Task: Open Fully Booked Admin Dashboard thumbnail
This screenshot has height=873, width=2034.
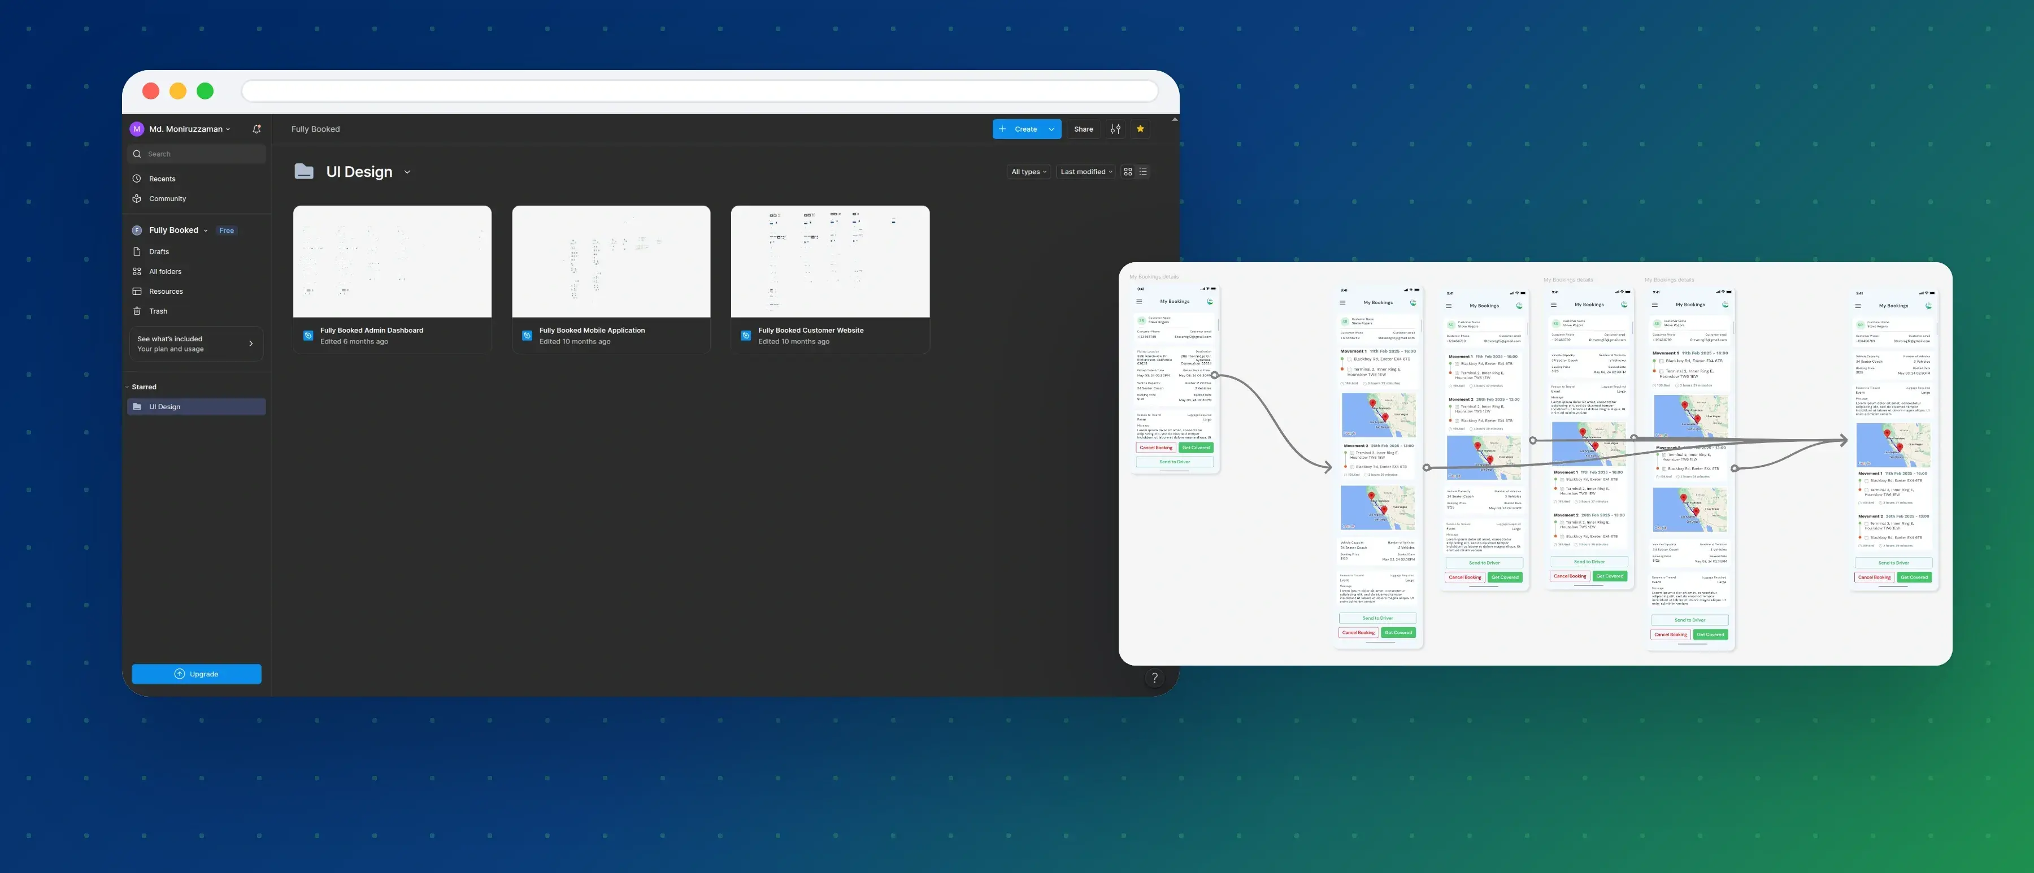Action: [x=393, y=262]
